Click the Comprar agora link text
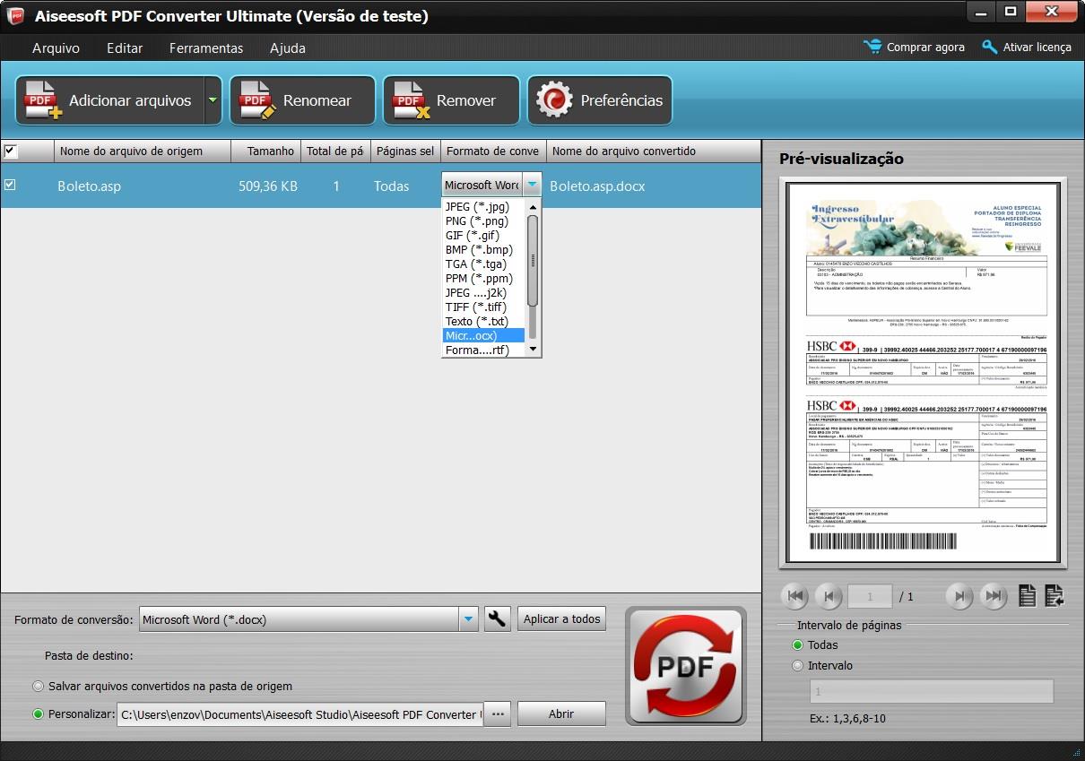Viewport: 1085px width, 761px height. click(925, 48)
